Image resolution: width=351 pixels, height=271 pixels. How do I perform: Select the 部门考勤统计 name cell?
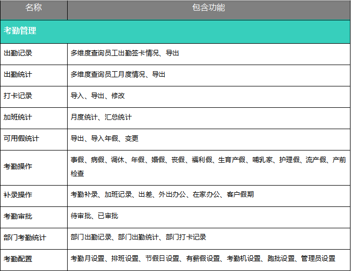25,237
